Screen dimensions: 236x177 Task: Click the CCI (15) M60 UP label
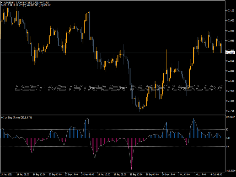point(43,5)
